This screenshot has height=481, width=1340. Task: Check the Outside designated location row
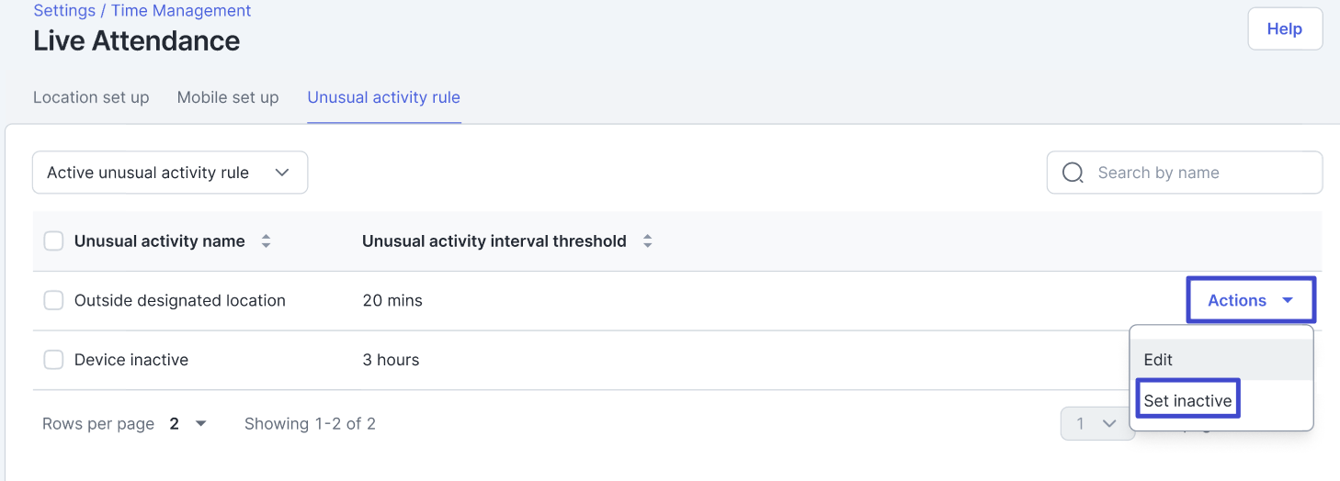pos(54,300)
